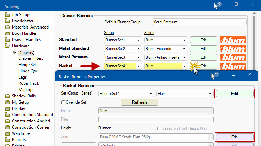The image size is (261, 146).
Task: Click the Door Handles folder icon
Action: [8, 33]
